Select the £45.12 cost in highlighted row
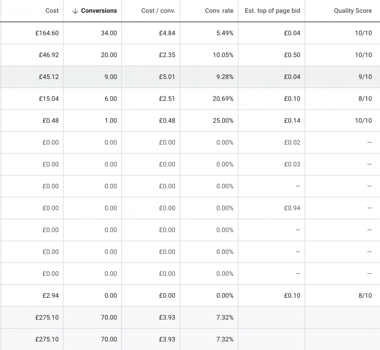Image resolution: width=380 pixels, height=350 pixels. [x=49, y=77]
